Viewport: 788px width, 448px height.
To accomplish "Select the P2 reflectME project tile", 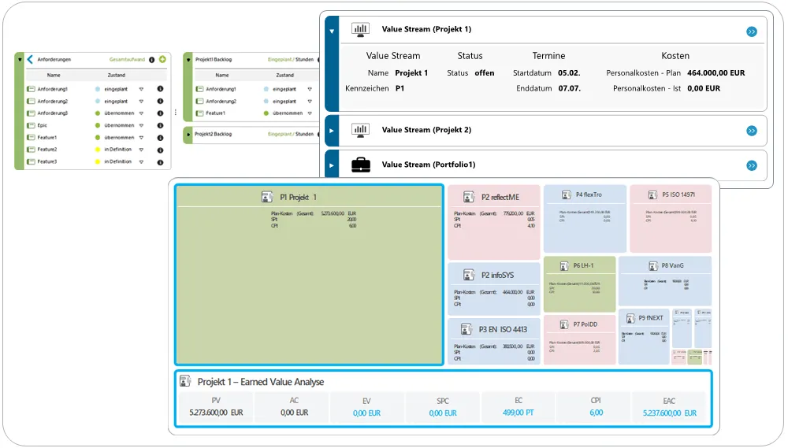I will 494,221.
